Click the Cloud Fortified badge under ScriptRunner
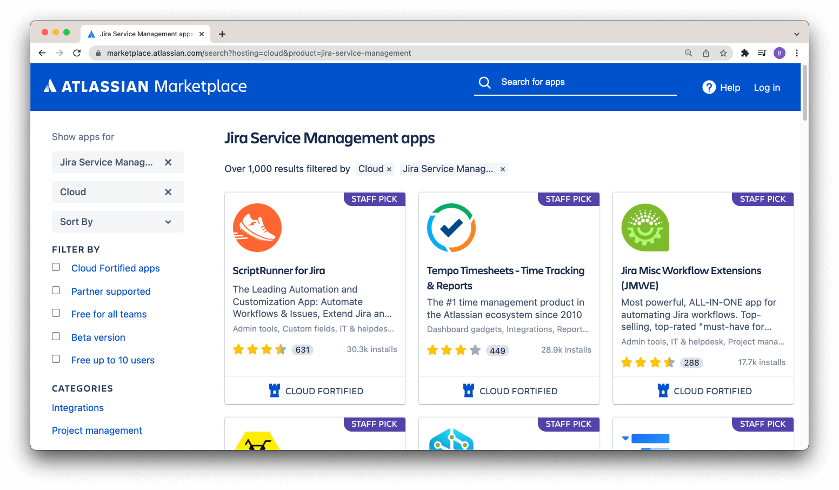The image size is (839, 490). pyautogui.click(x=315, y=390)
